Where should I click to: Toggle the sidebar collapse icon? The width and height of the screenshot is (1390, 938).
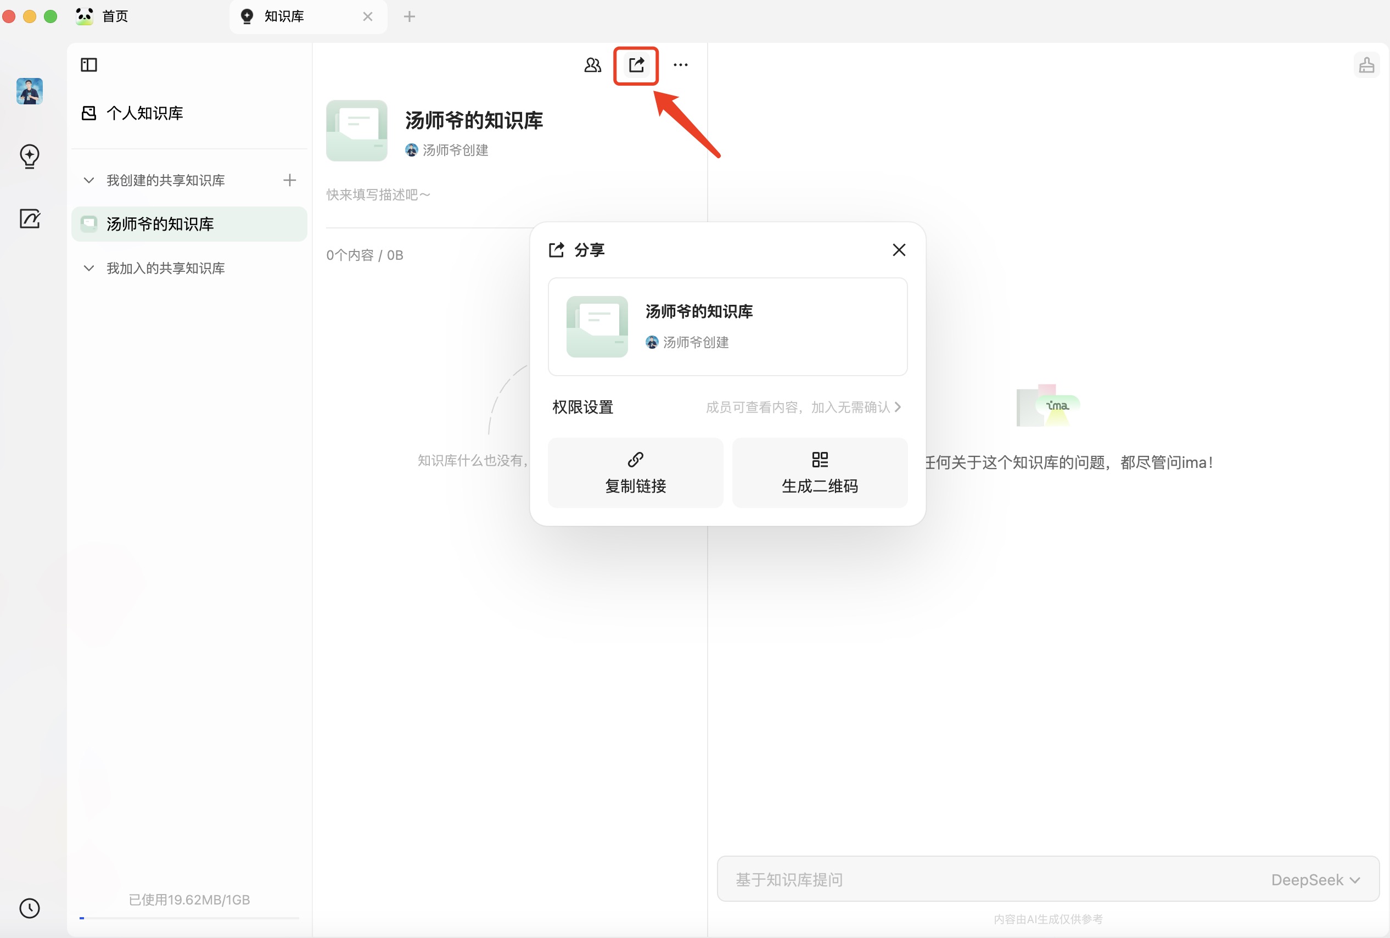coord(88,65)
